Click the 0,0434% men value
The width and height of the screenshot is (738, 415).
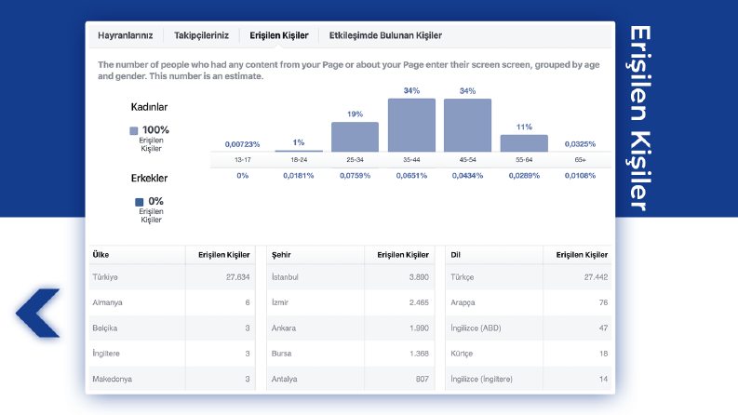tap(467, 176)
